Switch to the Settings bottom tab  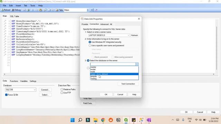coord(33,81)
